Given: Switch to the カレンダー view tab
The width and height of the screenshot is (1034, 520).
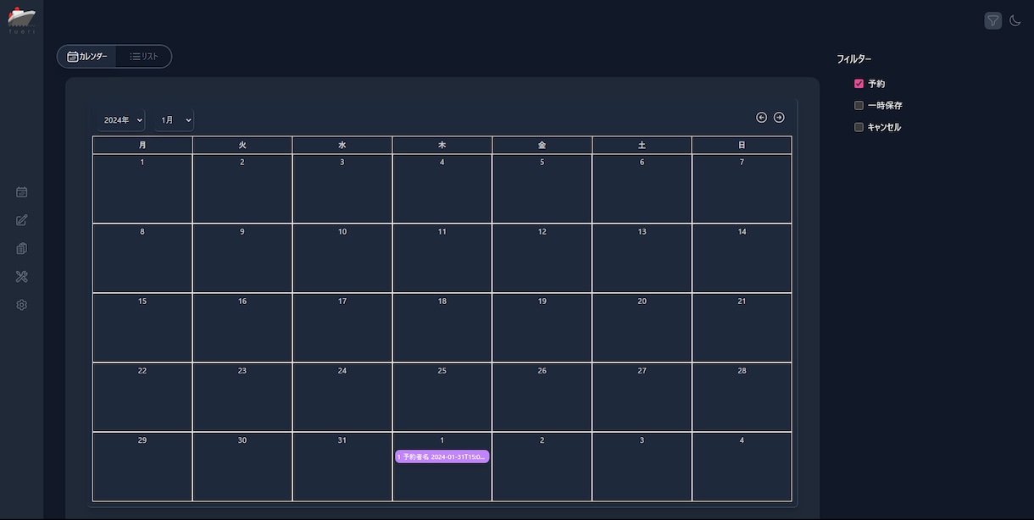Looking at the screenshot, I should 87,57.
